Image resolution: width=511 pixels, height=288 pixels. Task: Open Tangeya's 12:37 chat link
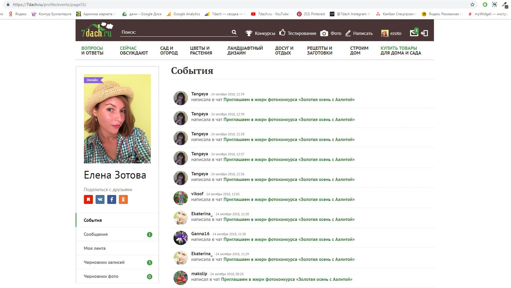point(289,160)
